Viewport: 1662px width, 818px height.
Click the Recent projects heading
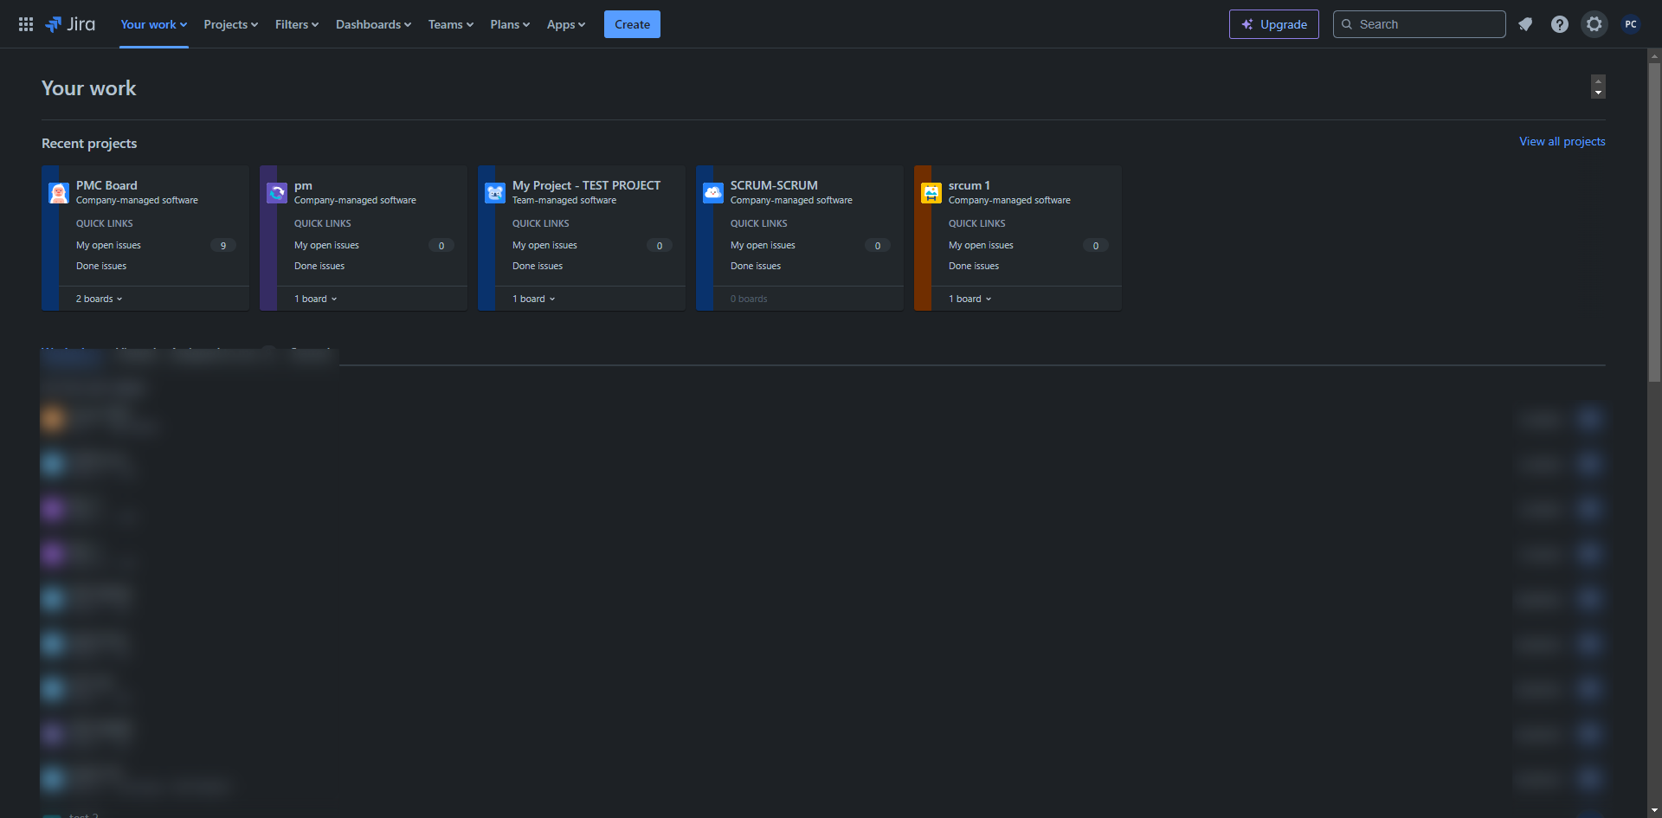point(89,144)
